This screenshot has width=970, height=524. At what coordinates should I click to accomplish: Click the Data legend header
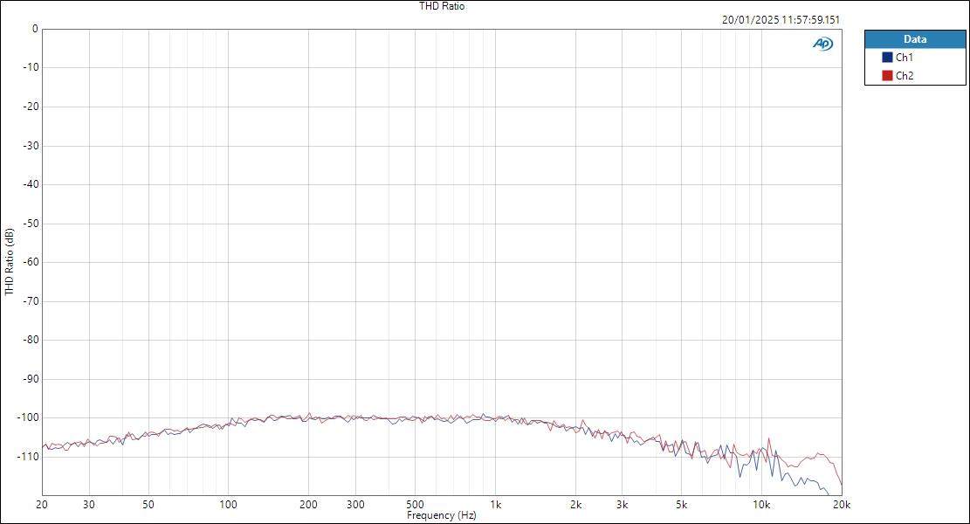[x=915, y=39]
